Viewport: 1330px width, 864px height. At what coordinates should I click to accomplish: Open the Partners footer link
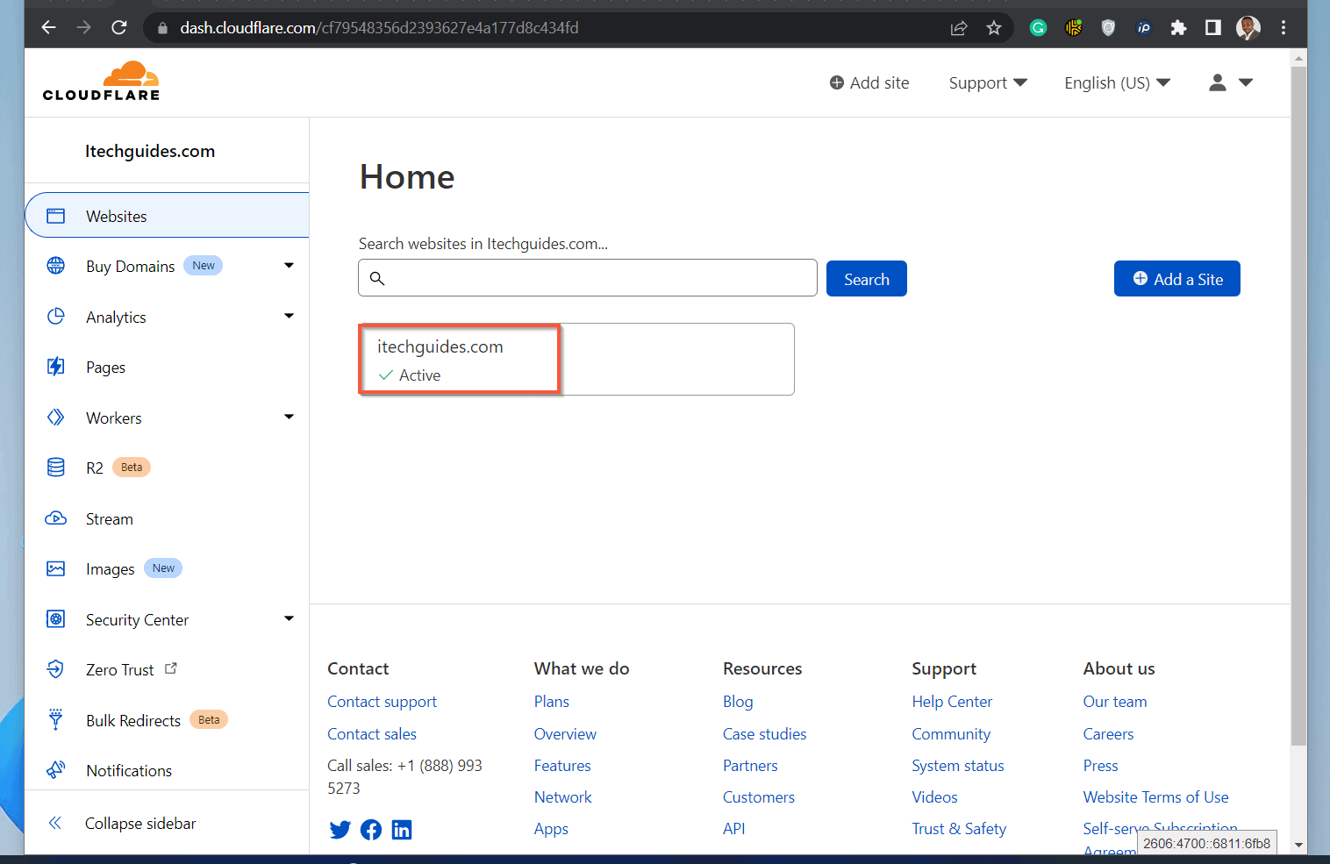pos(750,766)
